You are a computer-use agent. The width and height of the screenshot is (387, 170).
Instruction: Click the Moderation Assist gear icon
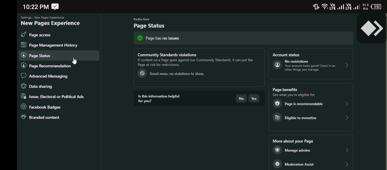coord(277,164)
